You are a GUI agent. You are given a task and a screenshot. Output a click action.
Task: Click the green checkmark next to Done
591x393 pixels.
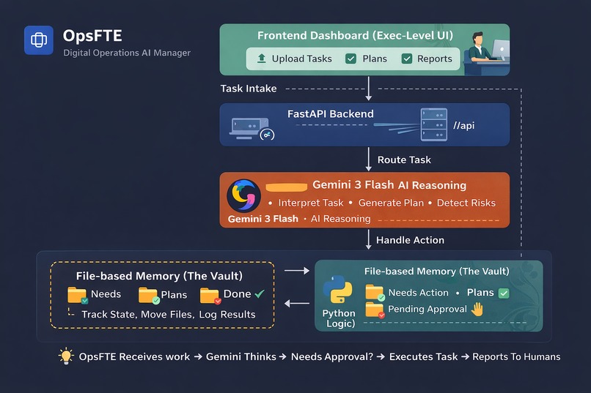click(260, 293)
